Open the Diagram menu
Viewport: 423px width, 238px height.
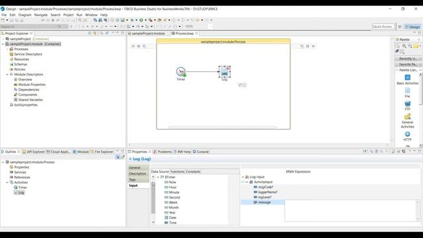pyautogui.click(x=25, y=15)
